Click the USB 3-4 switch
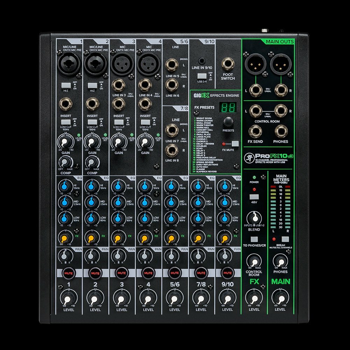Screen dimensions: 350x350 click(x=201, y=76)
